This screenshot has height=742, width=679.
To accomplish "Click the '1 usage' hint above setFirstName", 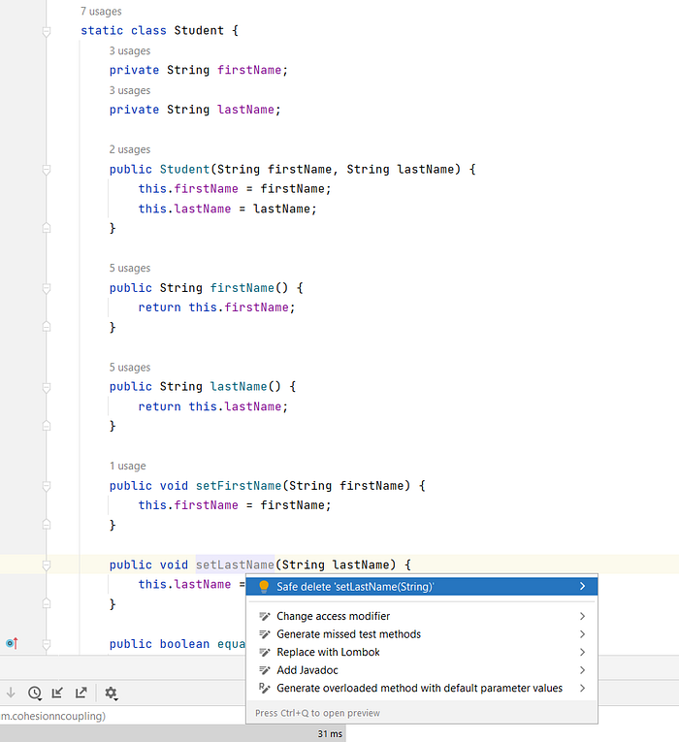I will pos(128,467).
